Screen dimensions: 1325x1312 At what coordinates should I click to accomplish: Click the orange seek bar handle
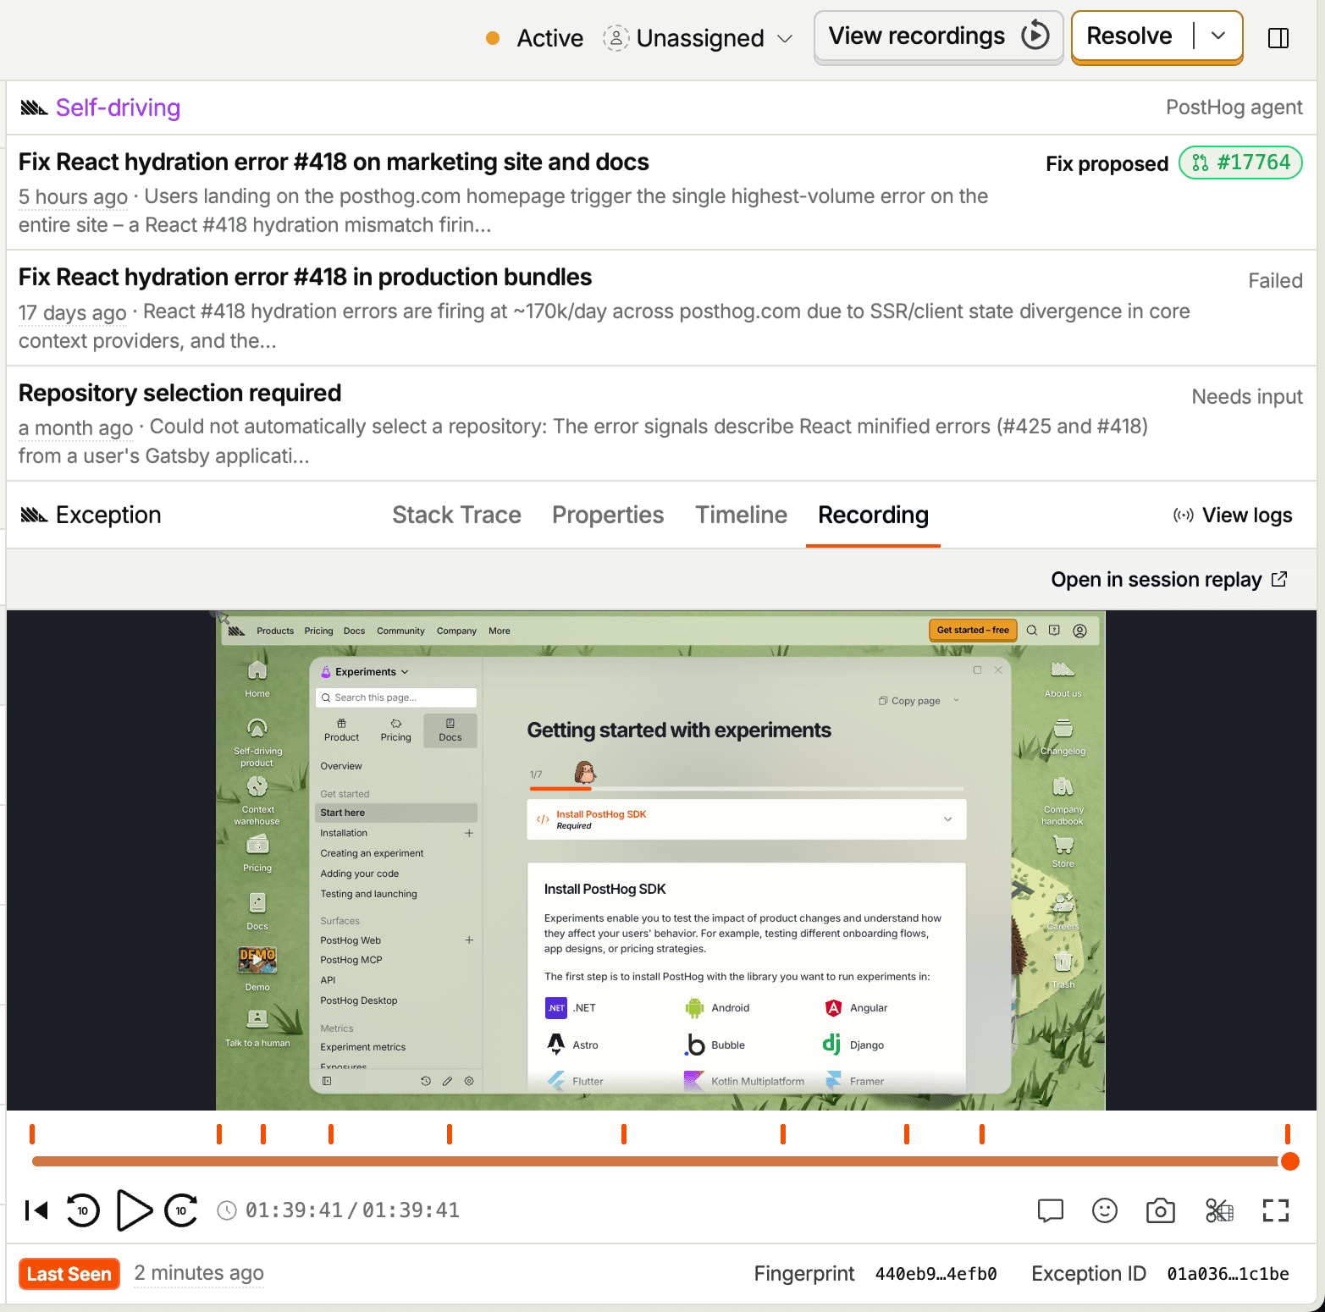(x=1289, y=1161)
